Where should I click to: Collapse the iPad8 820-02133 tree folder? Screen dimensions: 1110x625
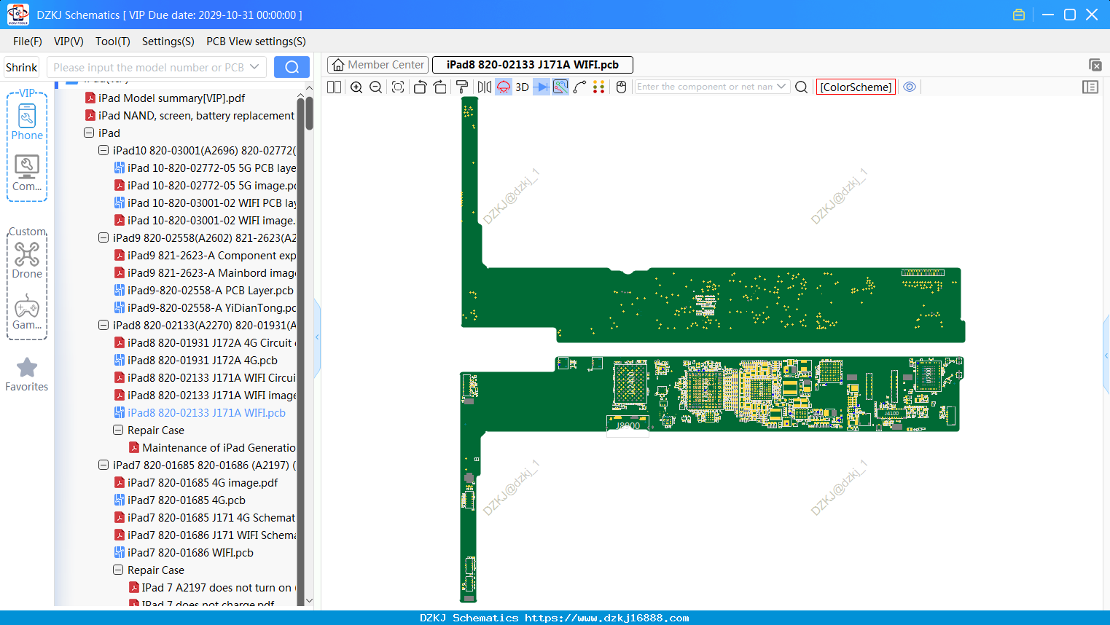(x=103, y=325)
